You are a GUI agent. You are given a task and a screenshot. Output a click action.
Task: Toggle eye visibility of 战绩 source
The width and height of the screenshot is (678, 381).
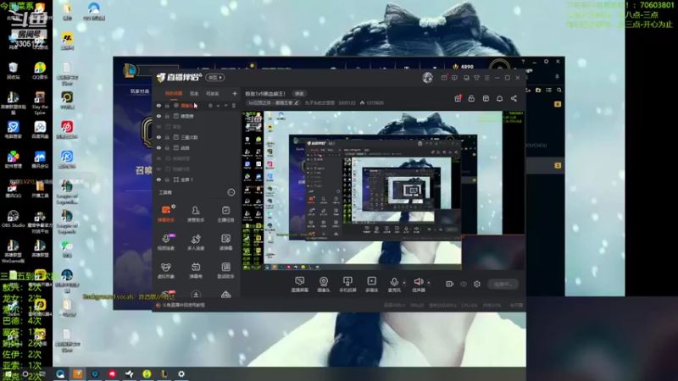click(158, 147)
